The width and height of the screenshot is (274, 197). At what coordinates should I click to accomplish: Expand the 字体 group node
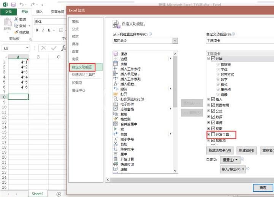tap(218, 69)
